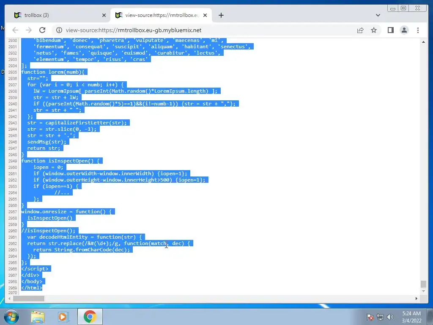The image size is (433, 325).
Task: Click horizontal scrollbar left arrow
Action: [x=9, y=298]
